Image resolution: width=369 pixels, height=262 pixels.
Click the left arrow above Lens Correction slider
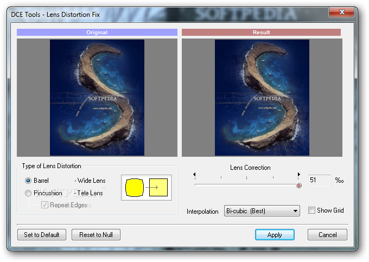pos(194,174)
